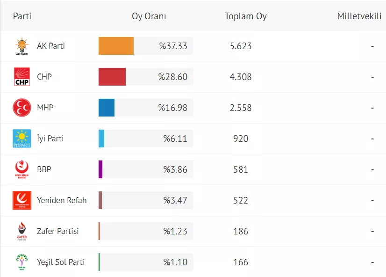Click the AK Parti lightbulb logo
The image size is (386, 277).
tap(22, 46)
